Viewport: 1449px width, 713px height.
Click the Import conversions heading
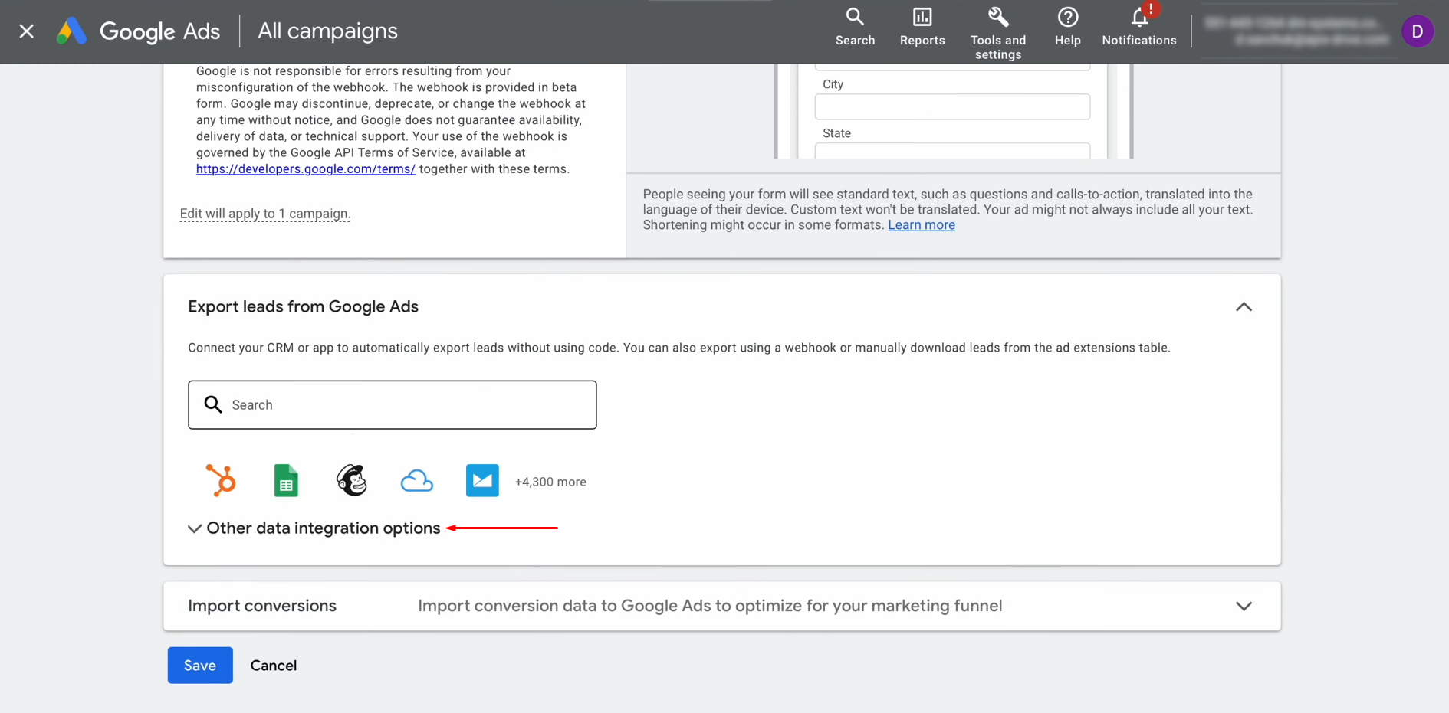point(262,606)
